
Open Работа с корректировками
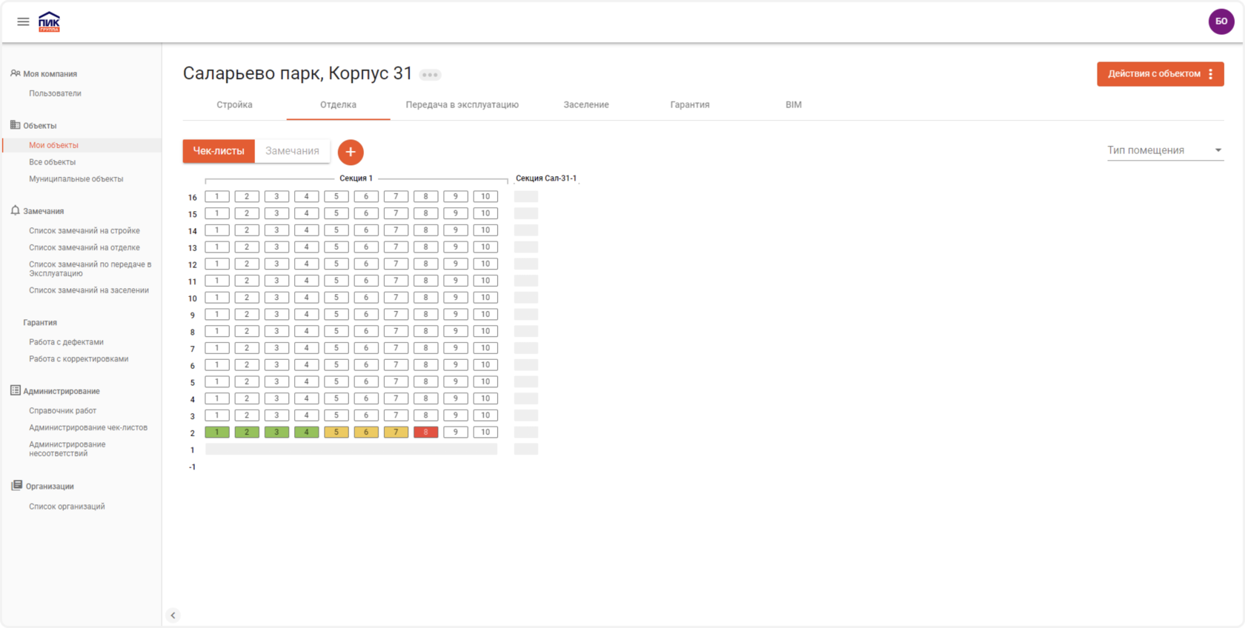coord(79,359)
